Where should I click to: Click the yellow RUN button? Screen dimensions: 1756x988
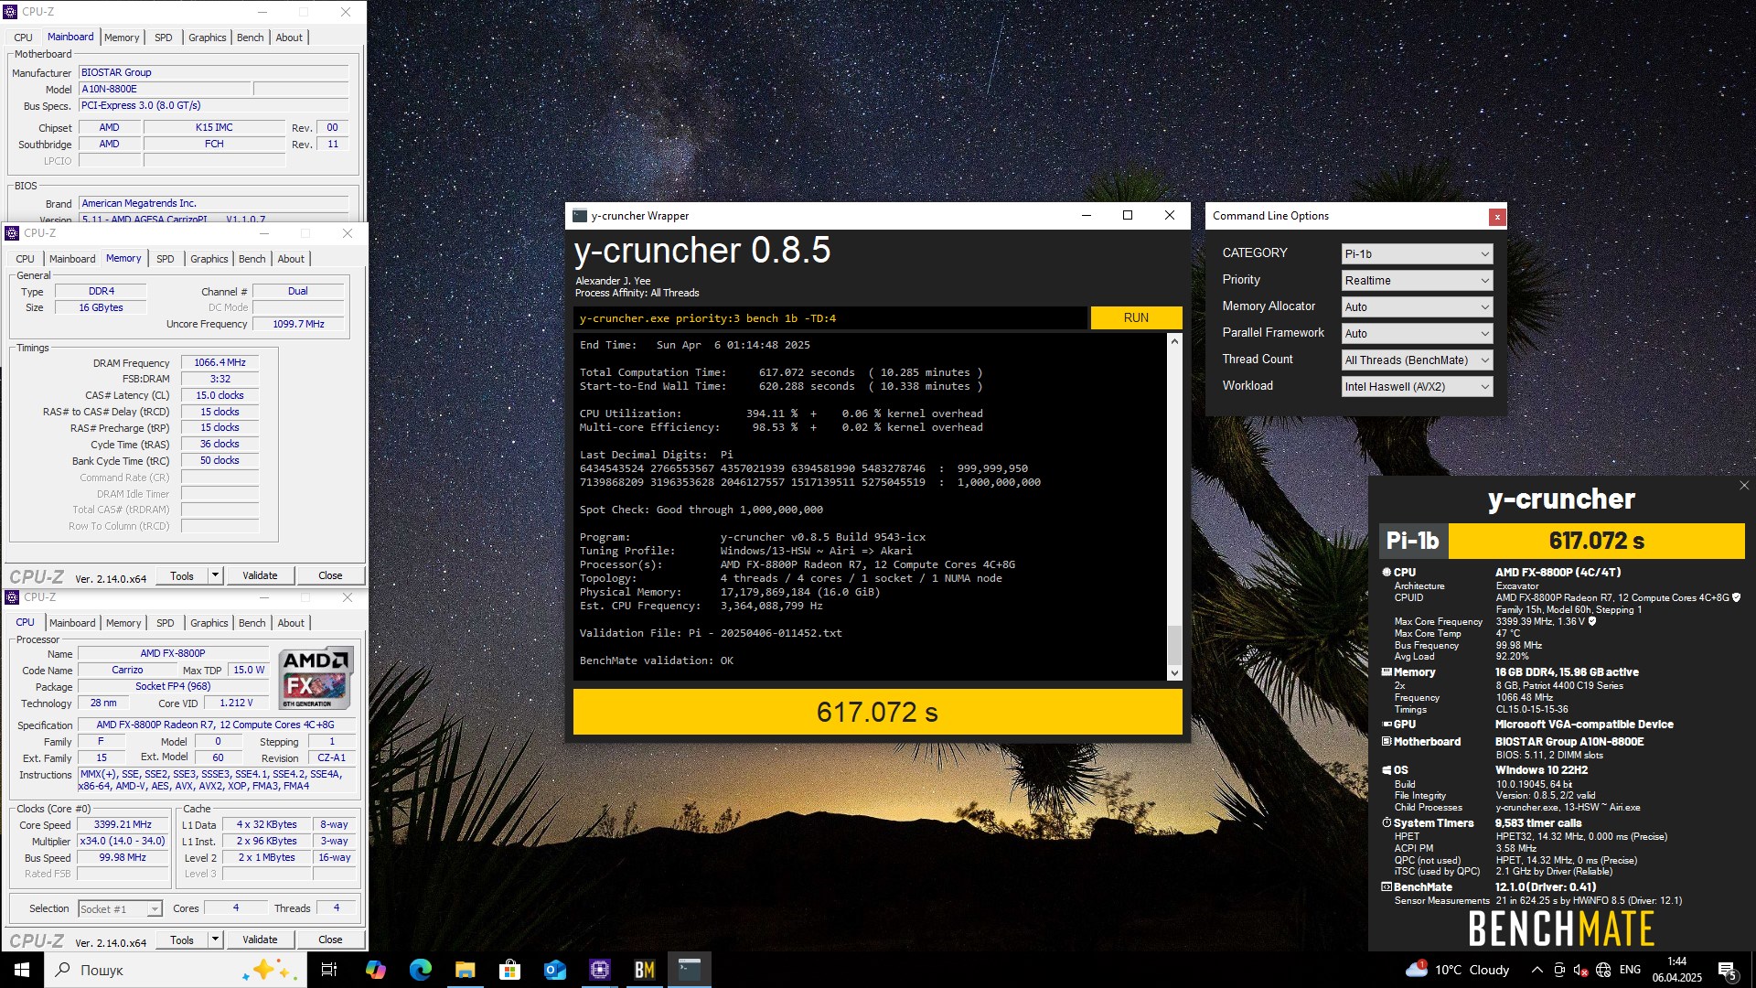1136,317
